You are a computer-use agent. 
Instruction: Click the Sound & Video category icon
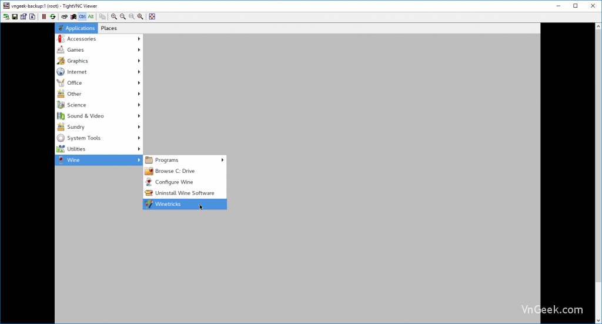pyautogui.click(x=61, y=116)
